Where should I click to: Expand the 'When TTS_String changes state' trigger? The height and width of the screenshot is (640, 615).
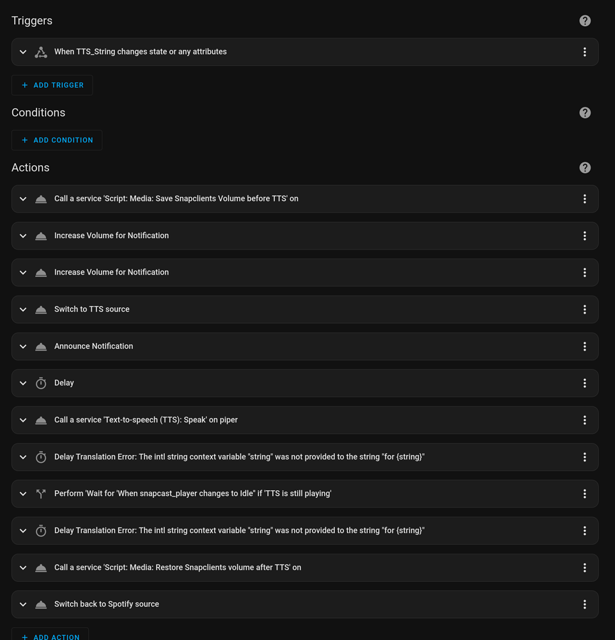(x=23, y=52)
